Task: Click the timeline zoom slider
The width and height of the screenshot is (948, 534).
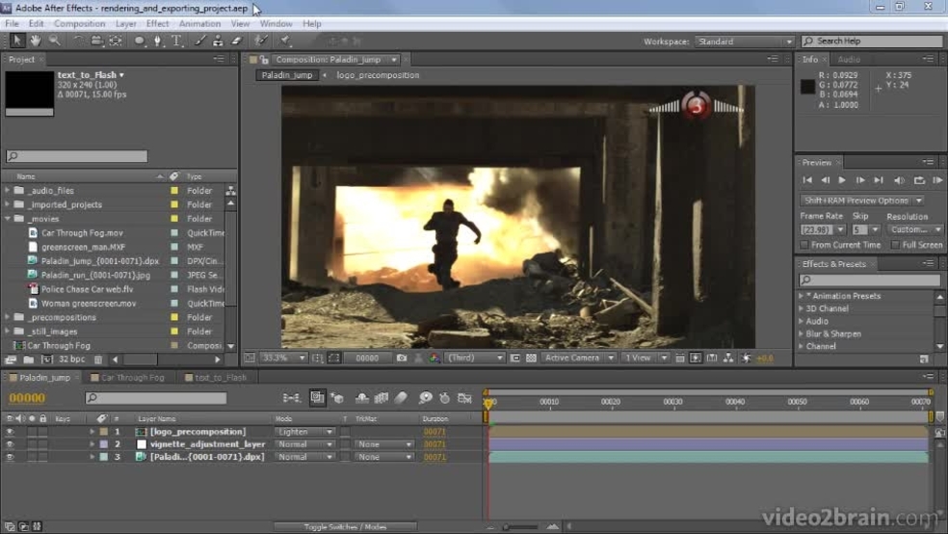Action: pyautogui.click(x=507, y=526)
